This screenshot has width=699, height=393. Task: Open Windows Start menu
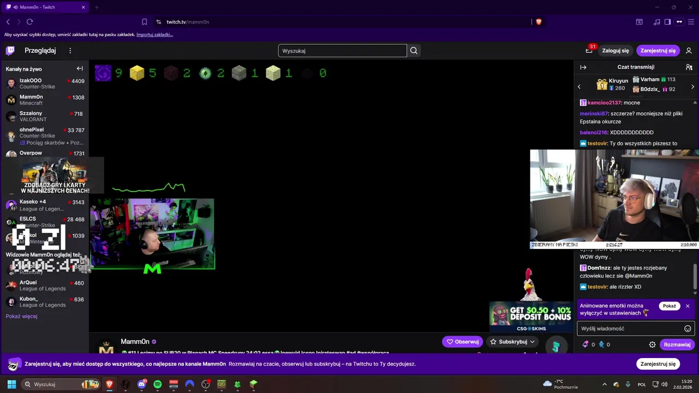11,384
